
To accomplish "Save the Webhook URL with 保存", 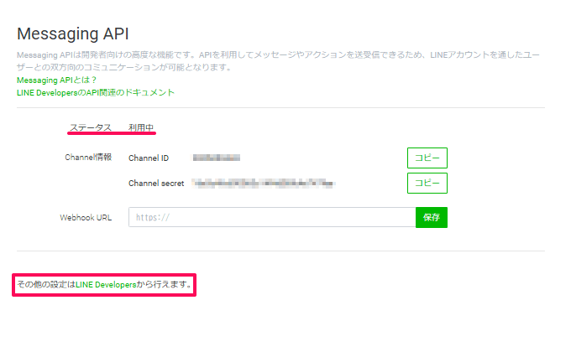I will tap(432, 217).
